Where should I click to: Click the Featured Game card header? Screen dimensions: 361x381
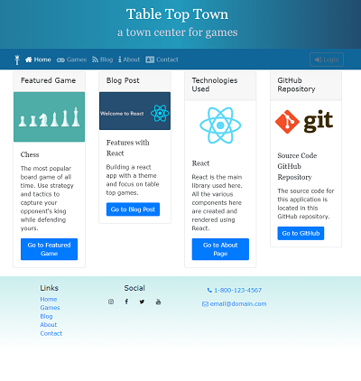click(x=49, y=80)
